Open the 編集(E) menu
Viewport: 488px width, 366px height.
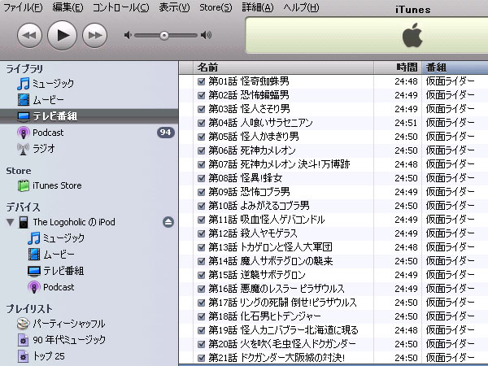[68, 7]
